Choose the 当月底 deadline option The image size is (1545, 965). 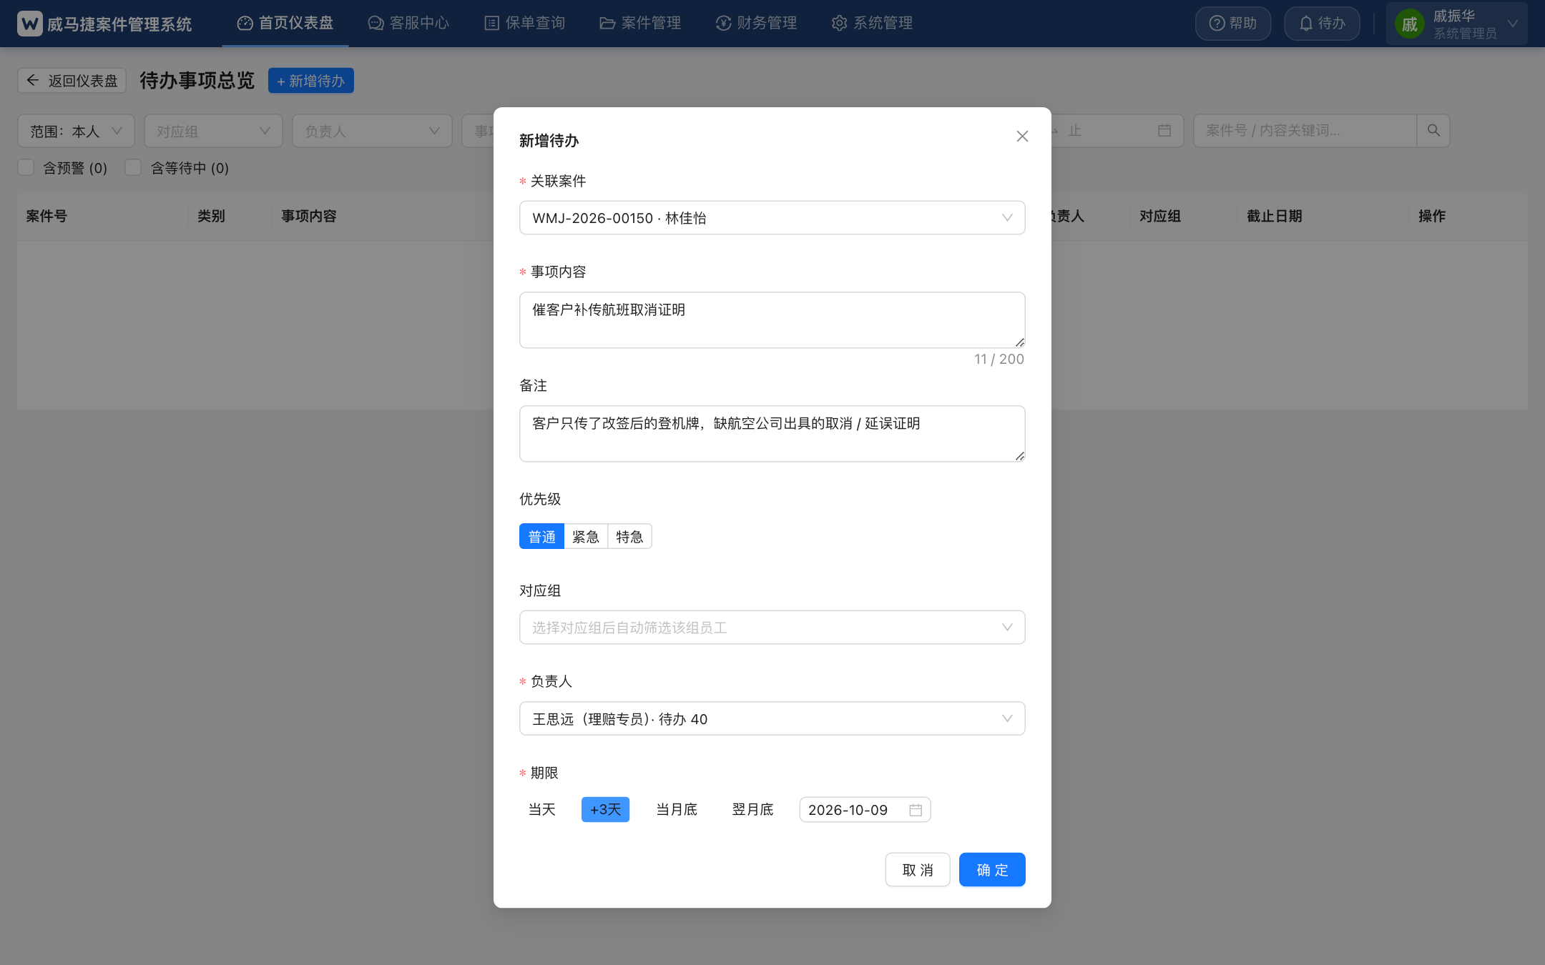click(x=677, y=810)
